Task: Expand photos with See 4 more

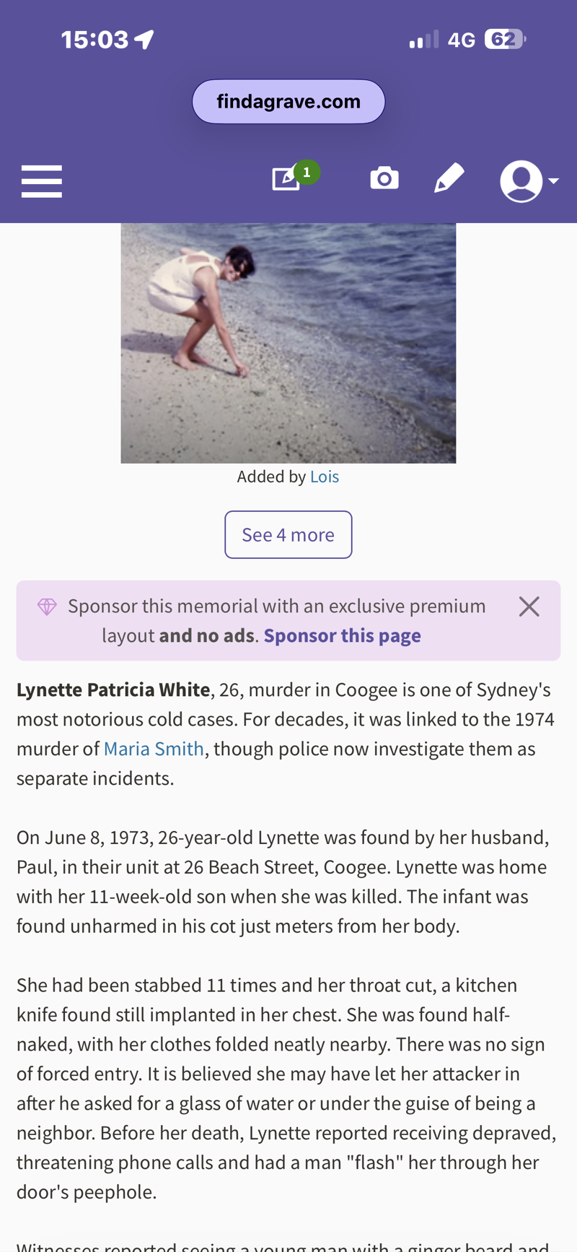Action: pyautogui.click(x=288, y=534)
